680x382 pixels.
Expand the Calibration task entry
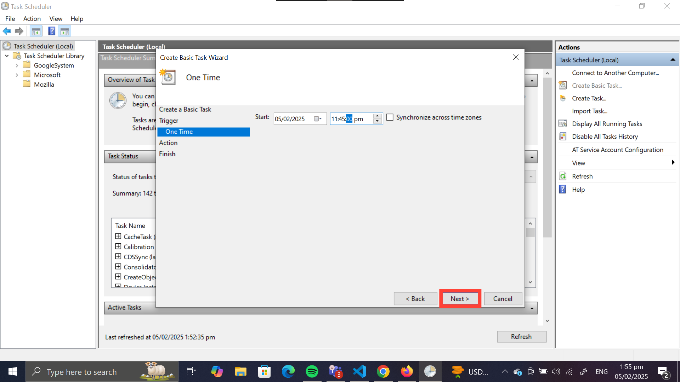(118, 247)
